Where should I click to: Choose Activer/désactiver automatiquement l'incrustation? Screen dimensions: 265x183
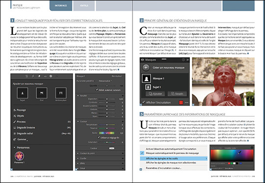coord(171,149)
